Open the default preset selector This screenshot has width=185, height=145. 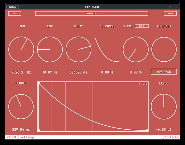tap(92, 13)
